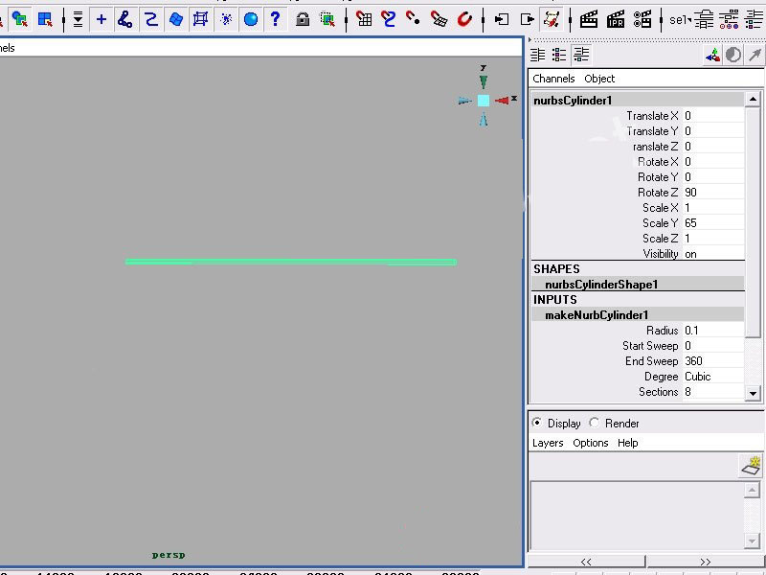Toggle the joints selection mask icon

click(x=125, y=19)
